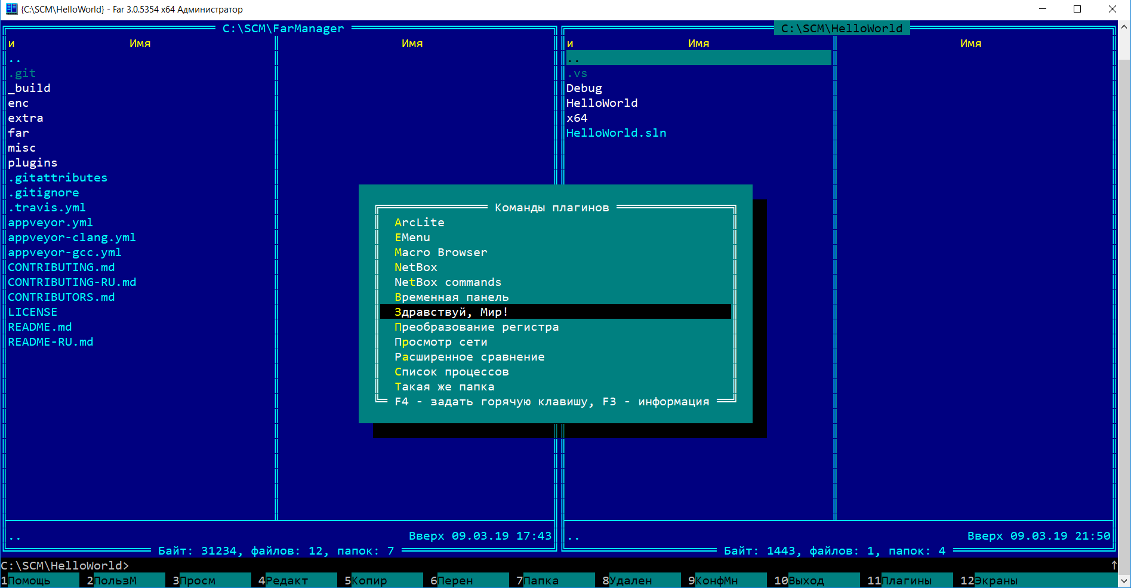Click 4 Редакт key bar button
Screen dimensions: 1131x588
tap(297, 580)
